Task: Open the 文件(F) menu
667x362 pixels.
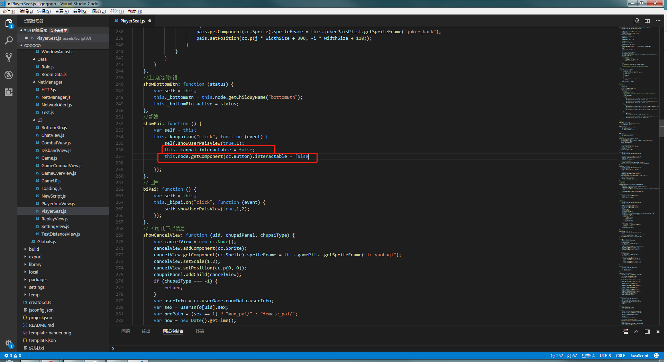Action: click(x=9, y=11)
